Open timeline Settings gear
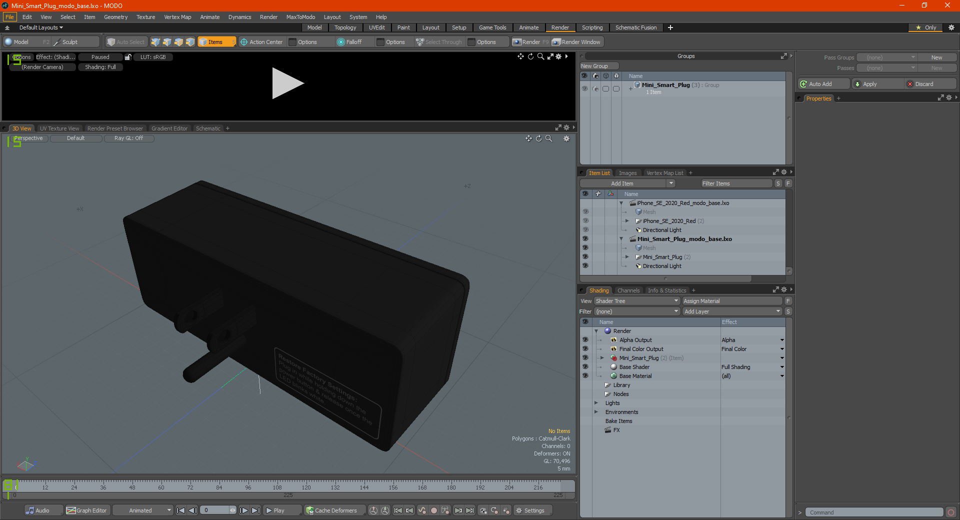 click(532, 510)
